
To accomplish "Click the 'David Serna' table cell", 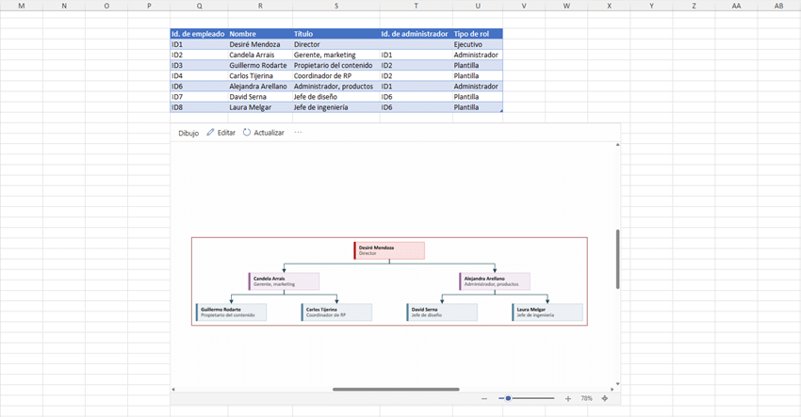I will [x=260, y=96].
